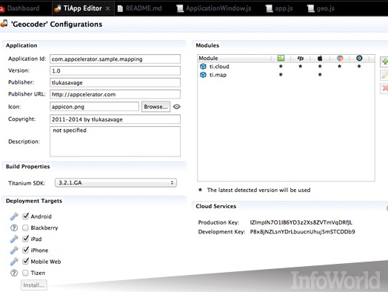
Task: Click the Icon file name field
Action: pos(94,107)
